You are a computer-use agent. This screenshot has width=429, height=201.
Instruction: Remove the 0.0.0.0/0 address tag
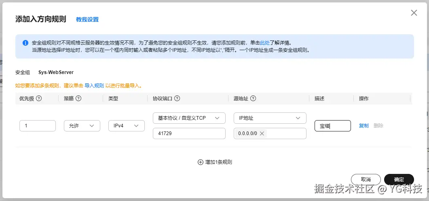tap(262, 133)
